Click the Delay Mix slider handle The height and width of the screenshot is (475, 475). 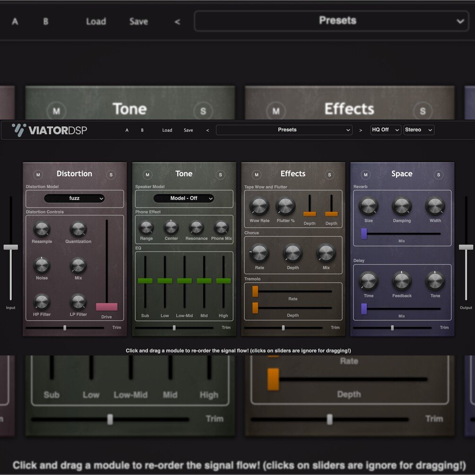364,309
